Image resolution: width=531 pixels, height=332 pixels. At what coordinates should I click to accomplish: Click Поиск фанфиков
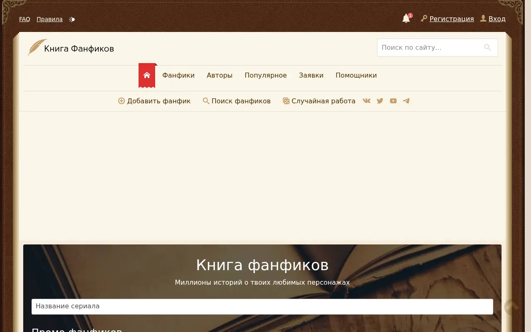236,101
